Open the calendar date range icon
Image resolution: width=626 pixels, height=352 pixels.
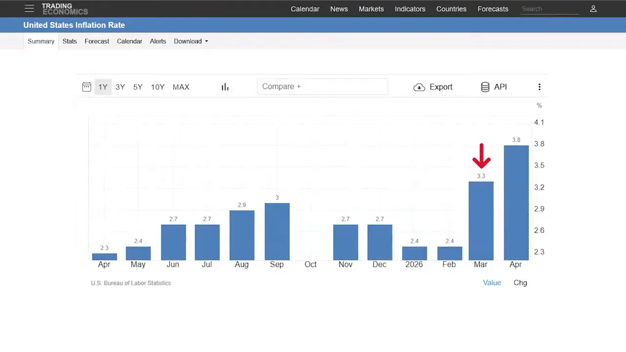pos(87,87)
